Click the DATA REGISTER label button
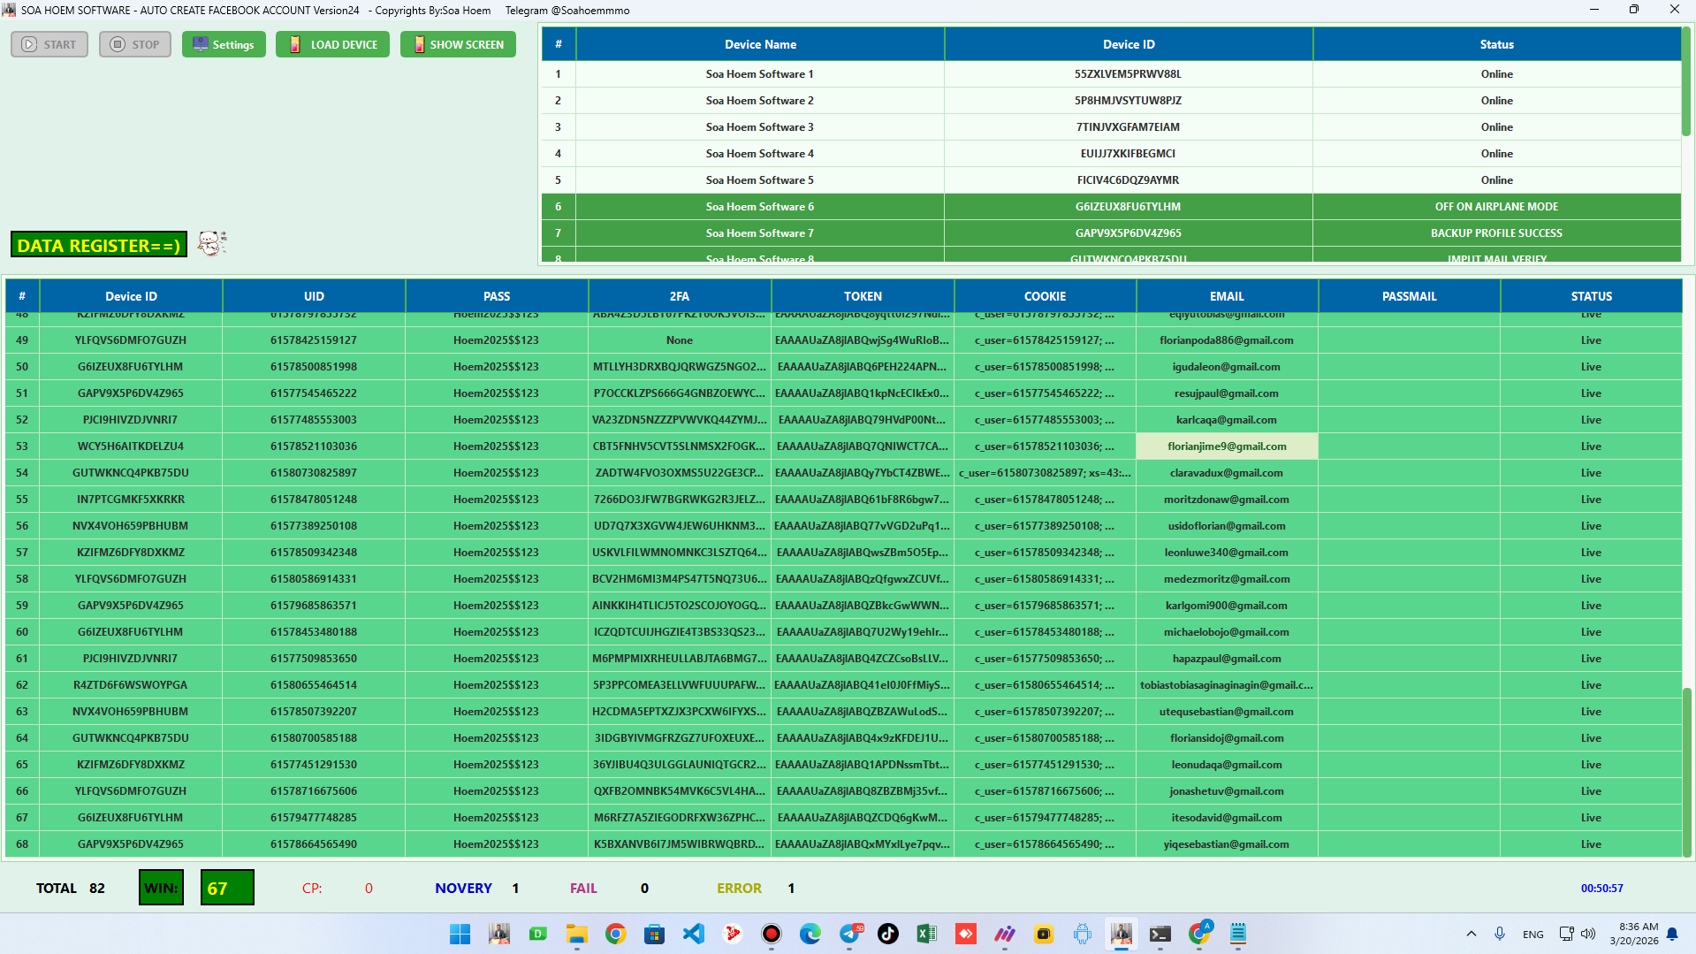This screenshot has width=1696, height=954. click(99, 245)
